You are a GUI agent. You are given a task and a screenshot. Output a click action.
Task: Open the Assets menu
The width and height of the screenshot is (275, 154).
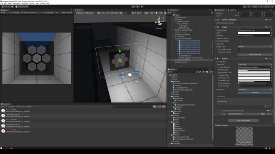(x=9, y=3)
